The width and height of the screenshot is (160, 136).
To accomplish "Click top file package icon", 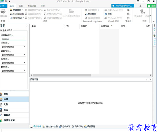I will [128, 10].
